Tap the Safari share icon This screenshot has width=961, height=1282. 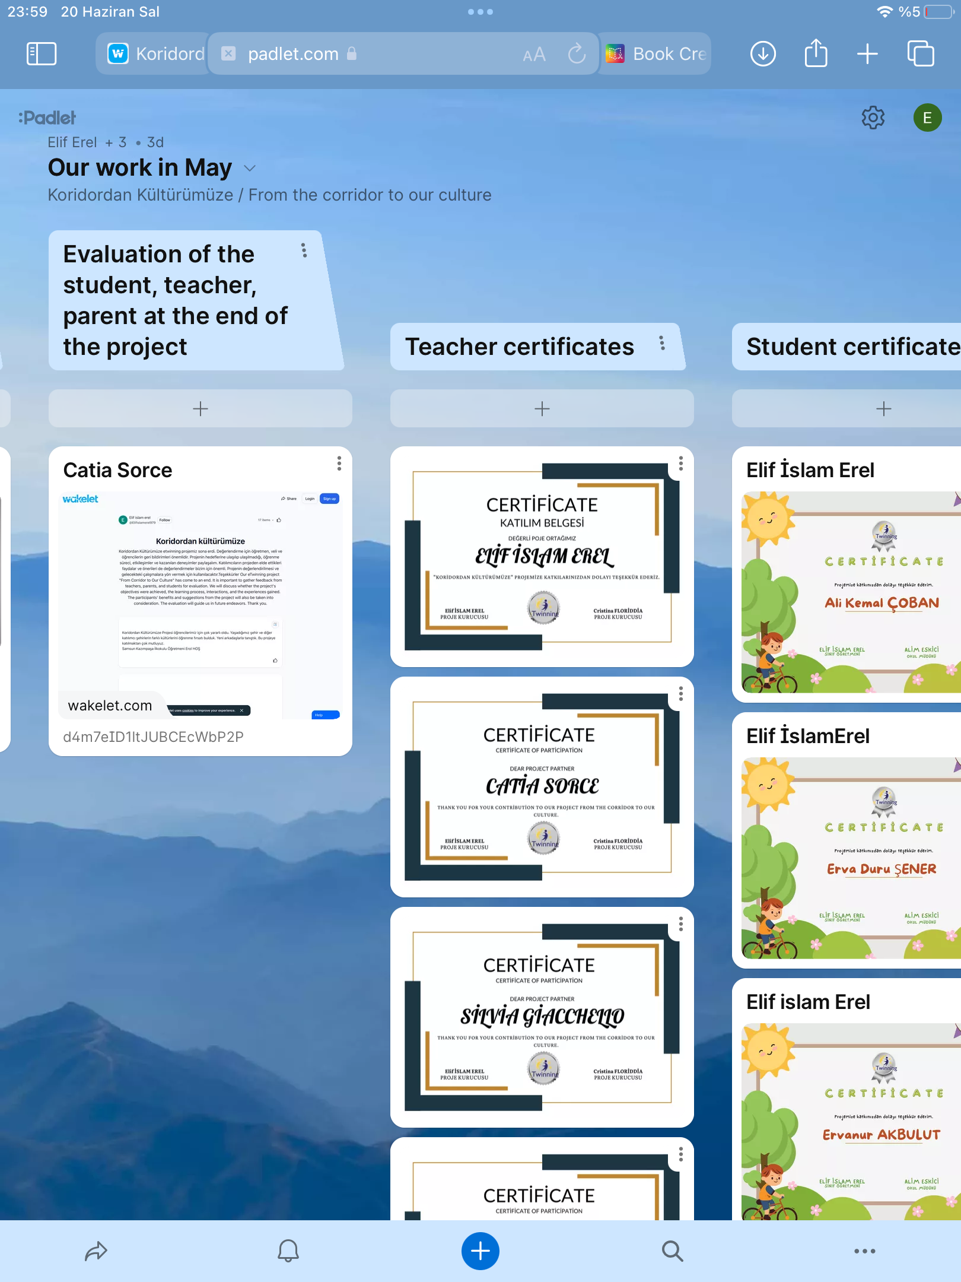(x=816, y=54)
